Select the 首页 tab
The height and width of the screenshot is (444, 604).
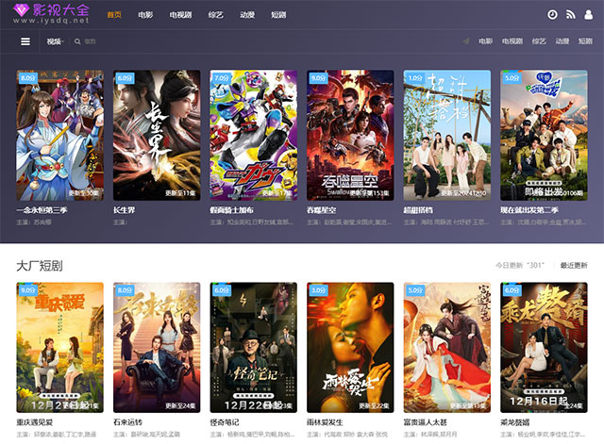pyautogui.click(x=114, y=15)
